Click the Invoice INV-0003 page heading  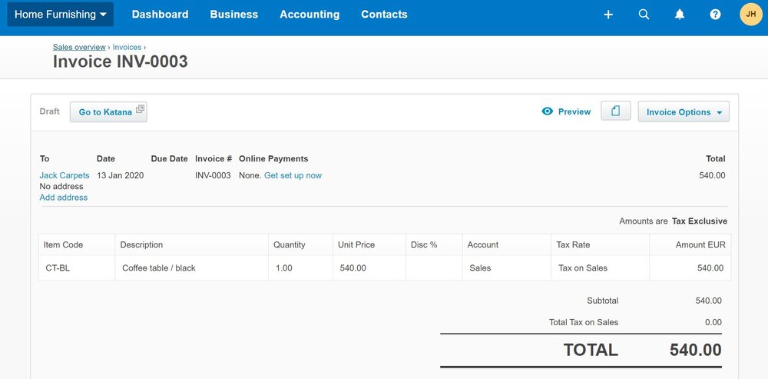(x=120, y=62)
